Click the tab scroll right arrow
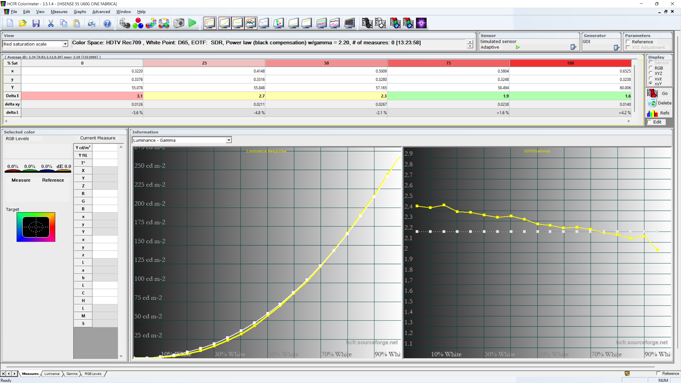Image resolution: width=681 pixels, height=383 pixels. pos(14,374)
